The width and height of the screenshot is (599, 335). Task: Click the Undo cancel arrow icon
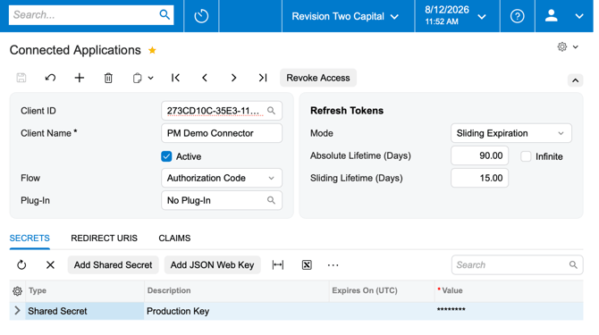(x=50, y=78)
